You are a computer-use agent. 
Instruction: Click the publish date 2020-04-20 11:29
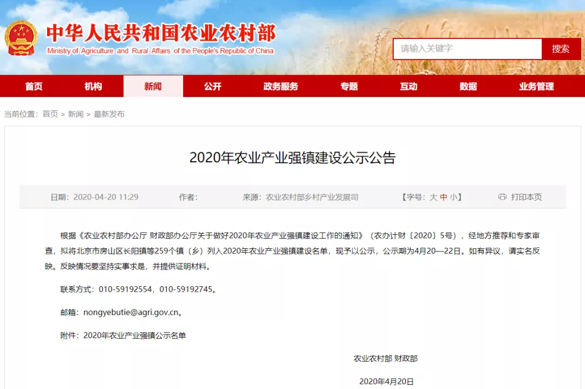tap(106, 197)
